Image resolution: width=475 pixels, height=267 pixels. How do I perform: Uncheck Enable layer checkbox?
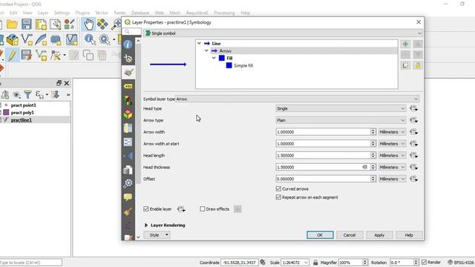145,209
